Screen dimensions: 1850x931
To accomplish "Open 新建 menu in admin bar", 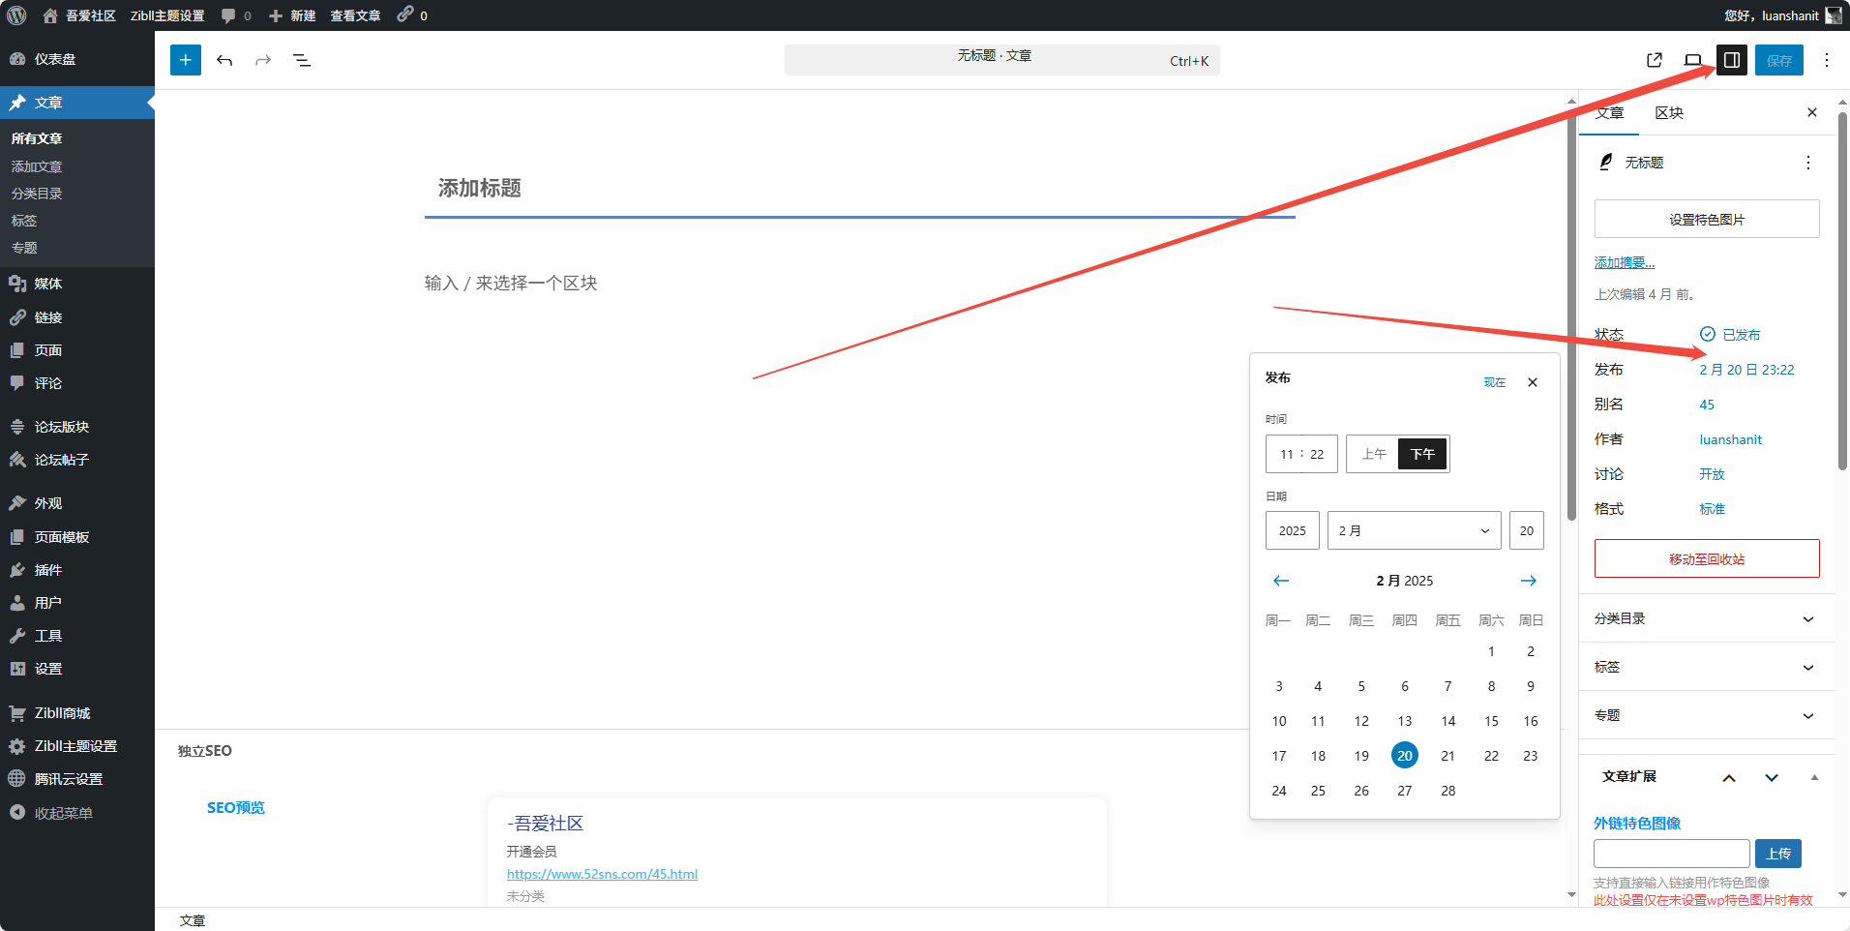I will tap(292, 15).
